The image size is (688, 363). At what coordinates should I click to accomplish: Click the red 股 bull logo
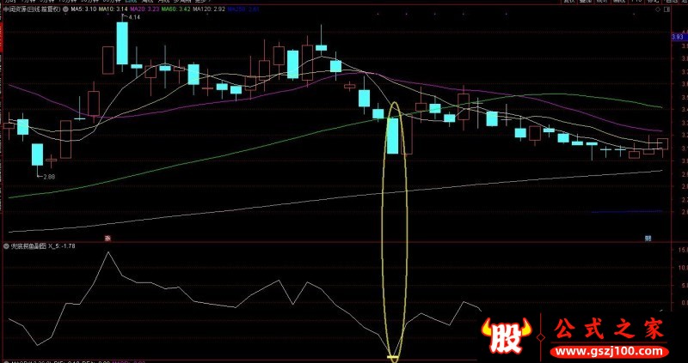point(507,336)
